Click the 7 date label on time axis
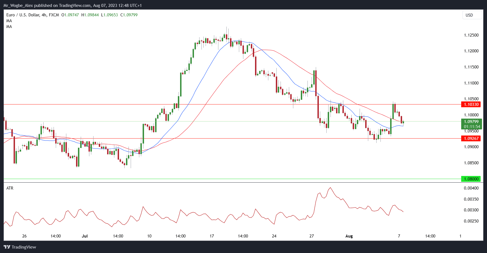Image resolution: width=487 pixels, height=253 pixels. click(x=399, y=236)
